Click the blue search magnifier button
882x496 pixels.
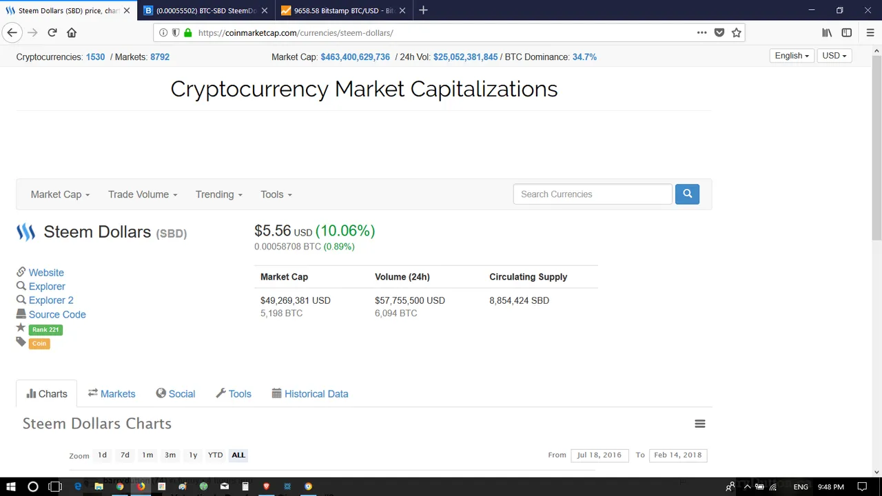tap(687, 194)
